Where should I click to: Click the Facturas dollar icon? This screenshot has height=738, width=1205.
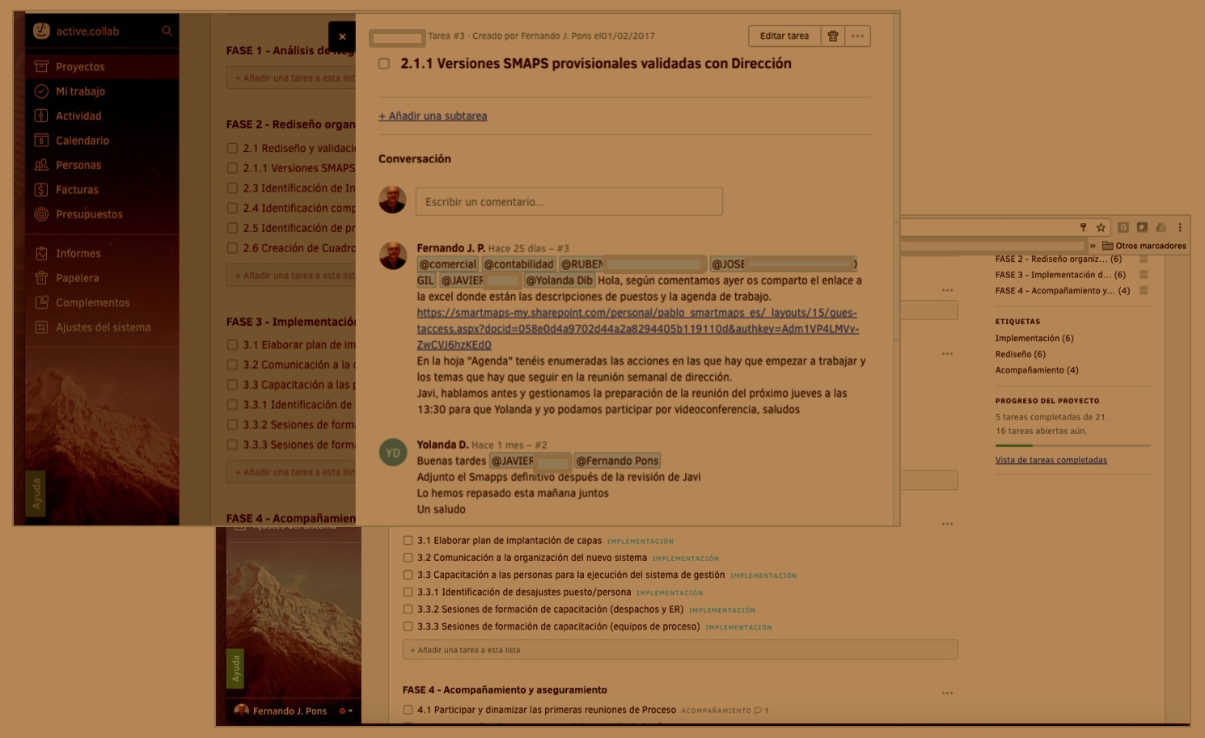pyautogui.click(x=41, y=189)
